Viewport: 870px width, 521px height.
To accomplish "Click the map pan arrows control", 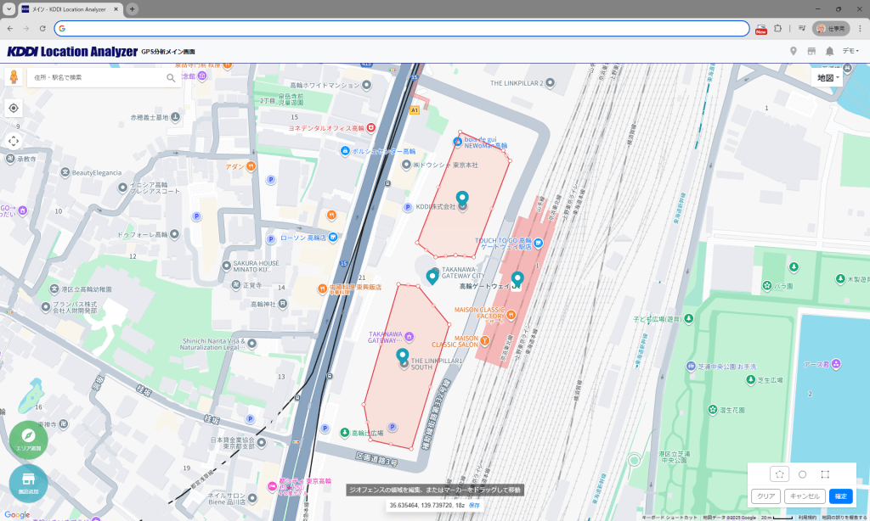I will coord(14,141).
